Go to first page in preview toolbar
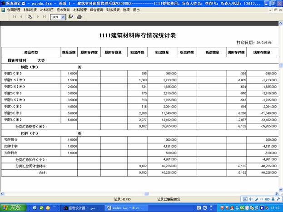 tap(15, 17)
